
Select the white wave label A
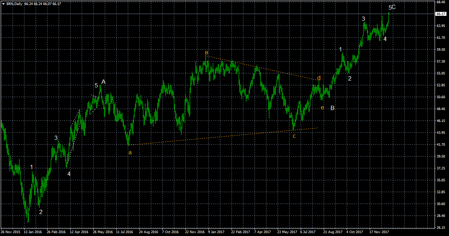click(x=103, y=82)
